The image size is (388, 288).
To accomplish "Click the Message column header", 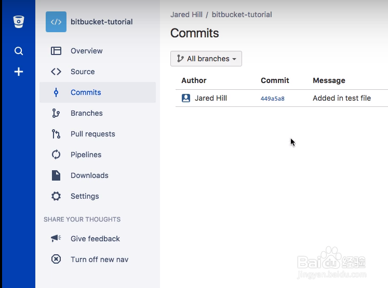I will pyautogui.click(x=329, y=80).
